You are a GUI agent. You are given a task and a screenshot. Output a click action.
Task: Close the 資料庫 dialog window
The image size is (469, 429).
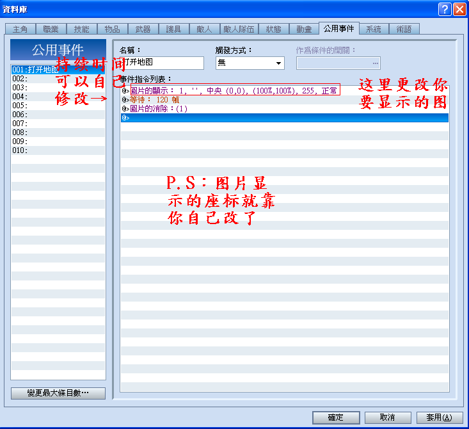click(x=459, y=9)
